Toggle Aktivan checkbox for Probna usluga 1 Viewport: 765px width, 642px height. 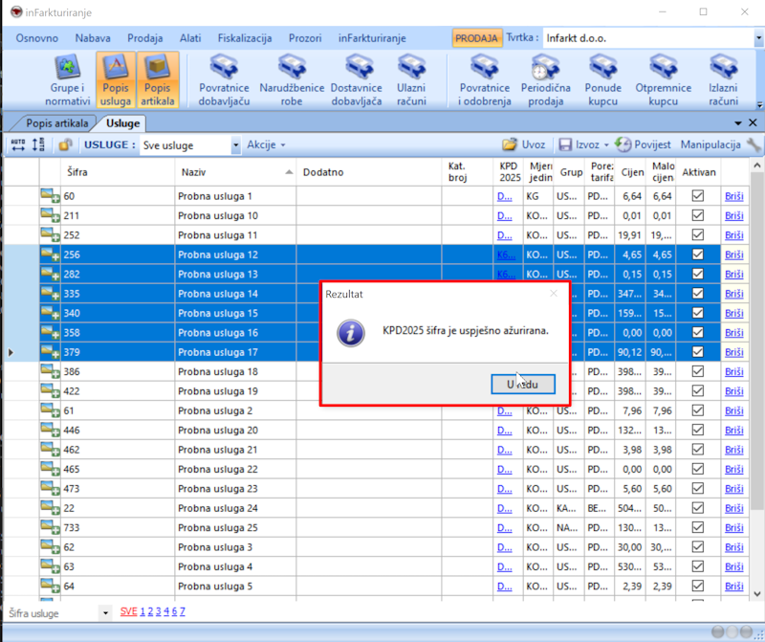pos(697,196)
